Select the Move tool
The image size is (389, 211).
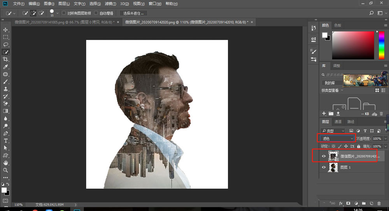click(5, 30)
